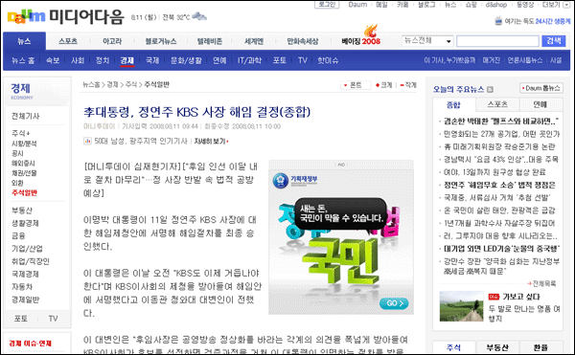Screen dimensions: 575x355
Task: Click the countryside road thumbnail
Action: pos(462,306)
